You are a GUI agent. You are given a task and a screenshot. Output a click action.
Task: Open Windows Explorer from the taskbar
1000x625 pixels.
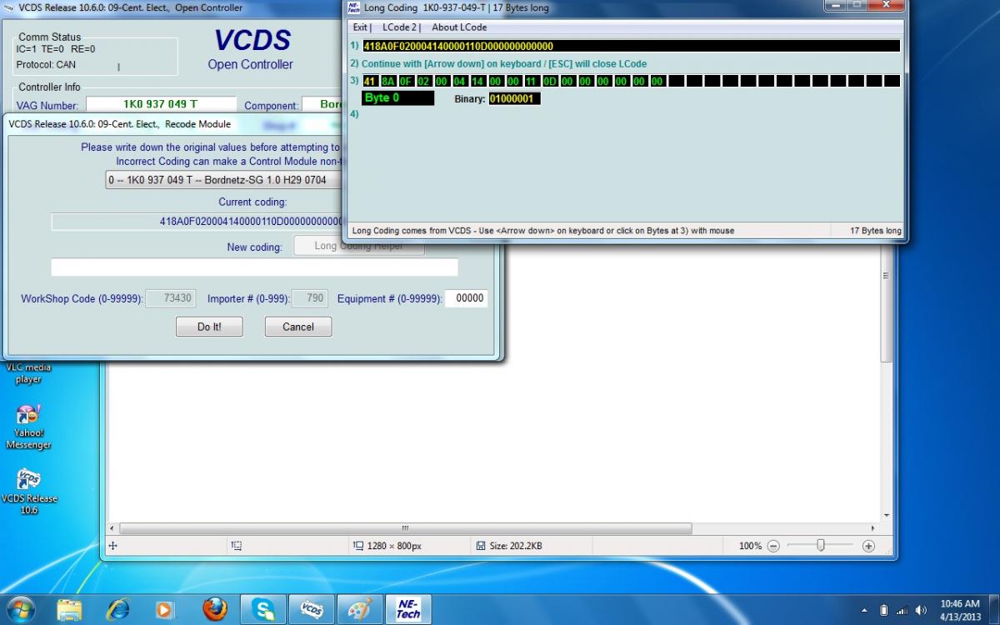(70, 609)
